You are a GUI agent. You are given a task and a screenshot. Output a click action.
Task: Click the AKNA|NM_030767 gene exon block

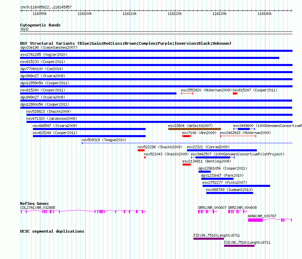[255, 220]
